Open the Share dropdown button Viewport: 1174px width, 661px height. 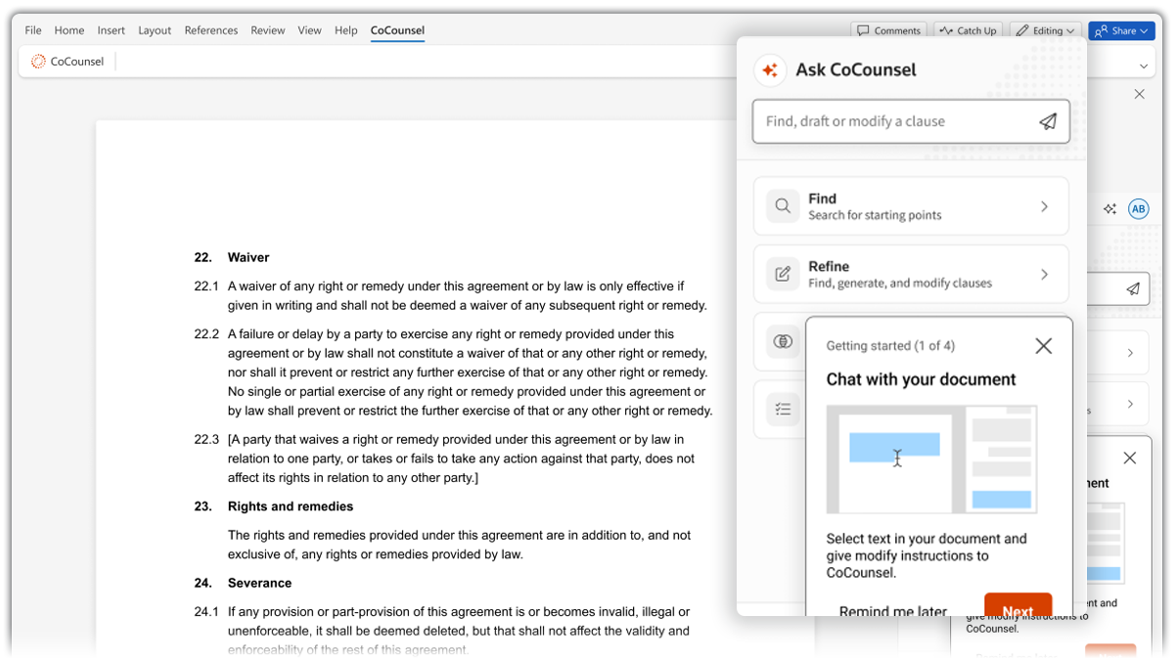(x=1122, y=30)
